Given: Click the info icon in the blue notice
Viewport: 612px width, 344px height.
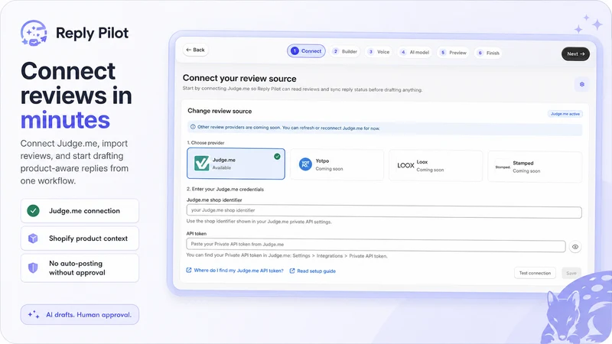Looking at the screenshot, I should (x=193, y=127).
